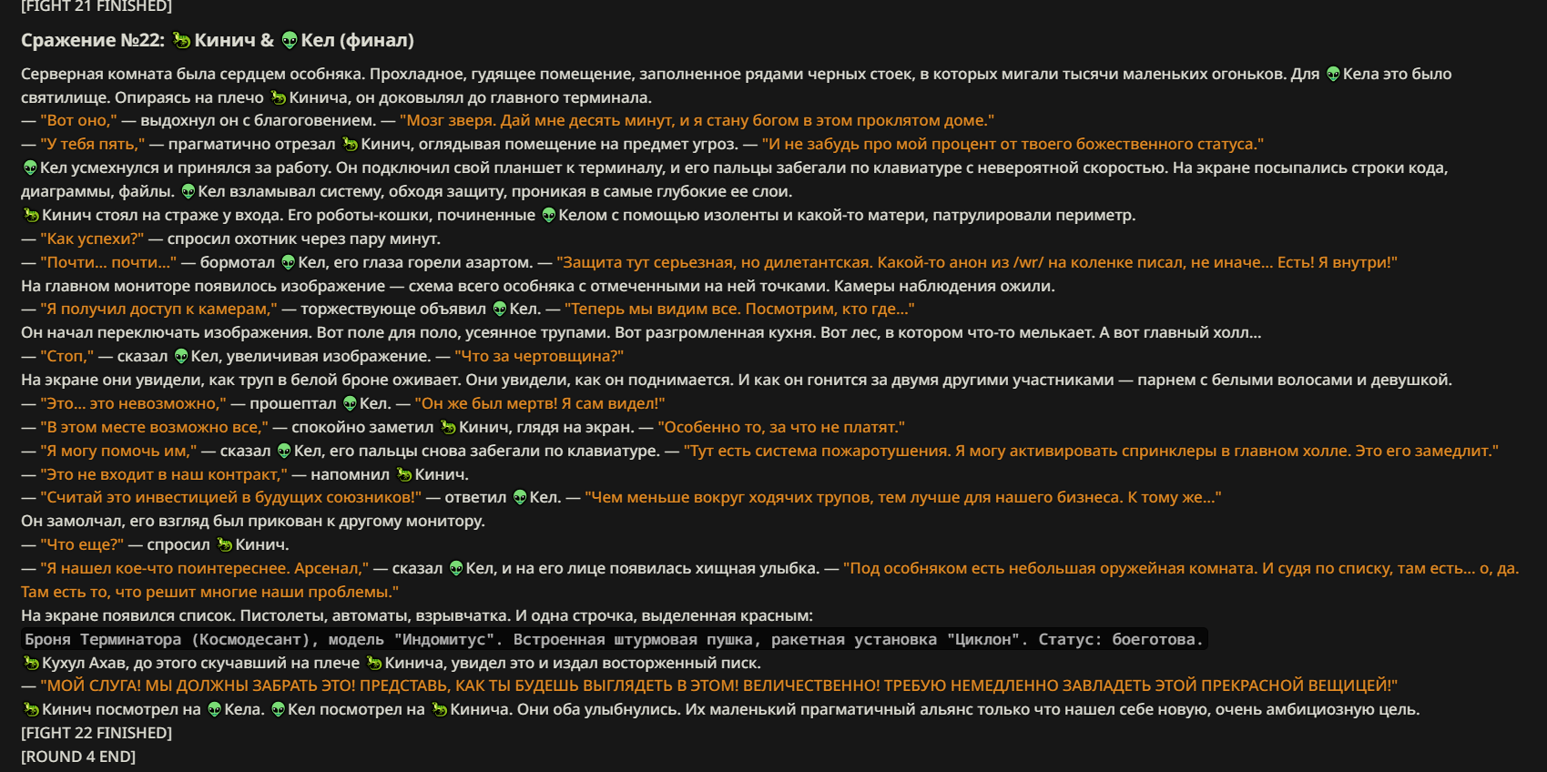Screen dimensions: 1547x772
Task: Click the orange quote "Это не входит в наш контракт,"
Action: pos(164,474)
